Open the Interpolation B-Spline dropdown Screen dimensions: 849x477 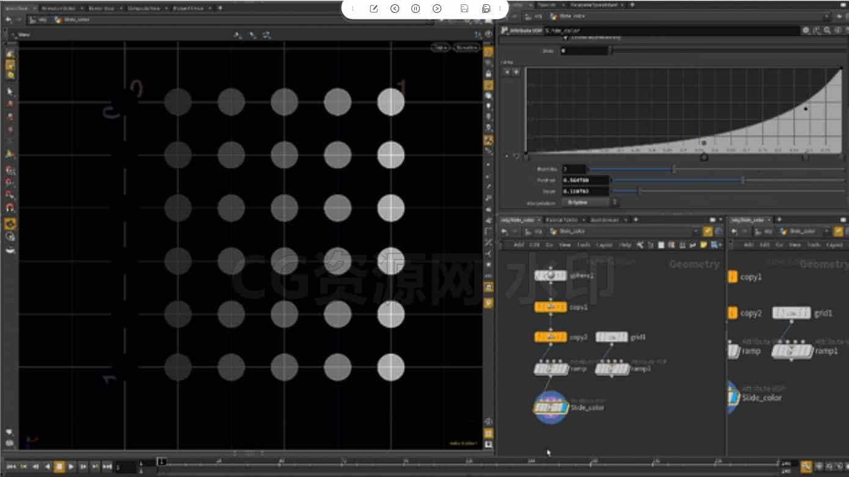pyautogui.click(x=590, y=202)
